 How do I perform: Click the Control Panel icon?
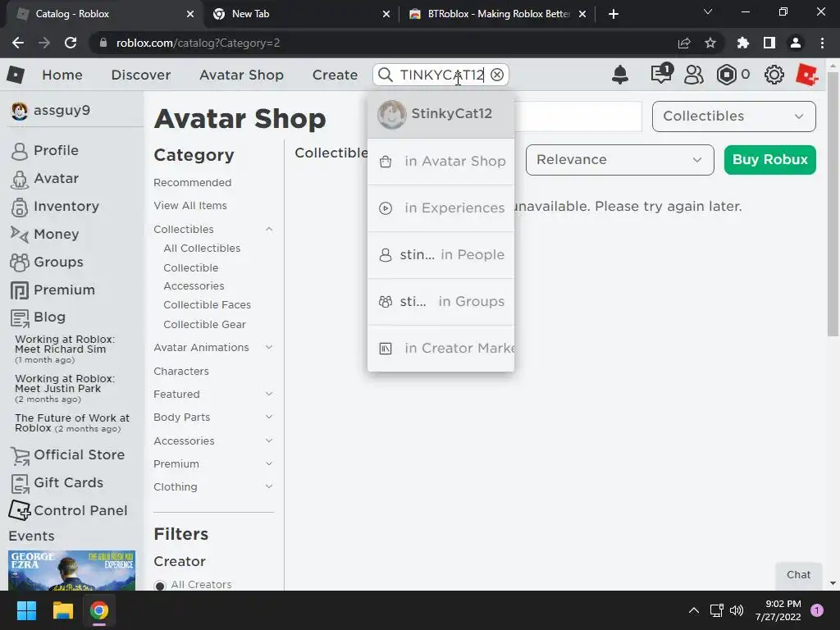click(x=20, y=510)
